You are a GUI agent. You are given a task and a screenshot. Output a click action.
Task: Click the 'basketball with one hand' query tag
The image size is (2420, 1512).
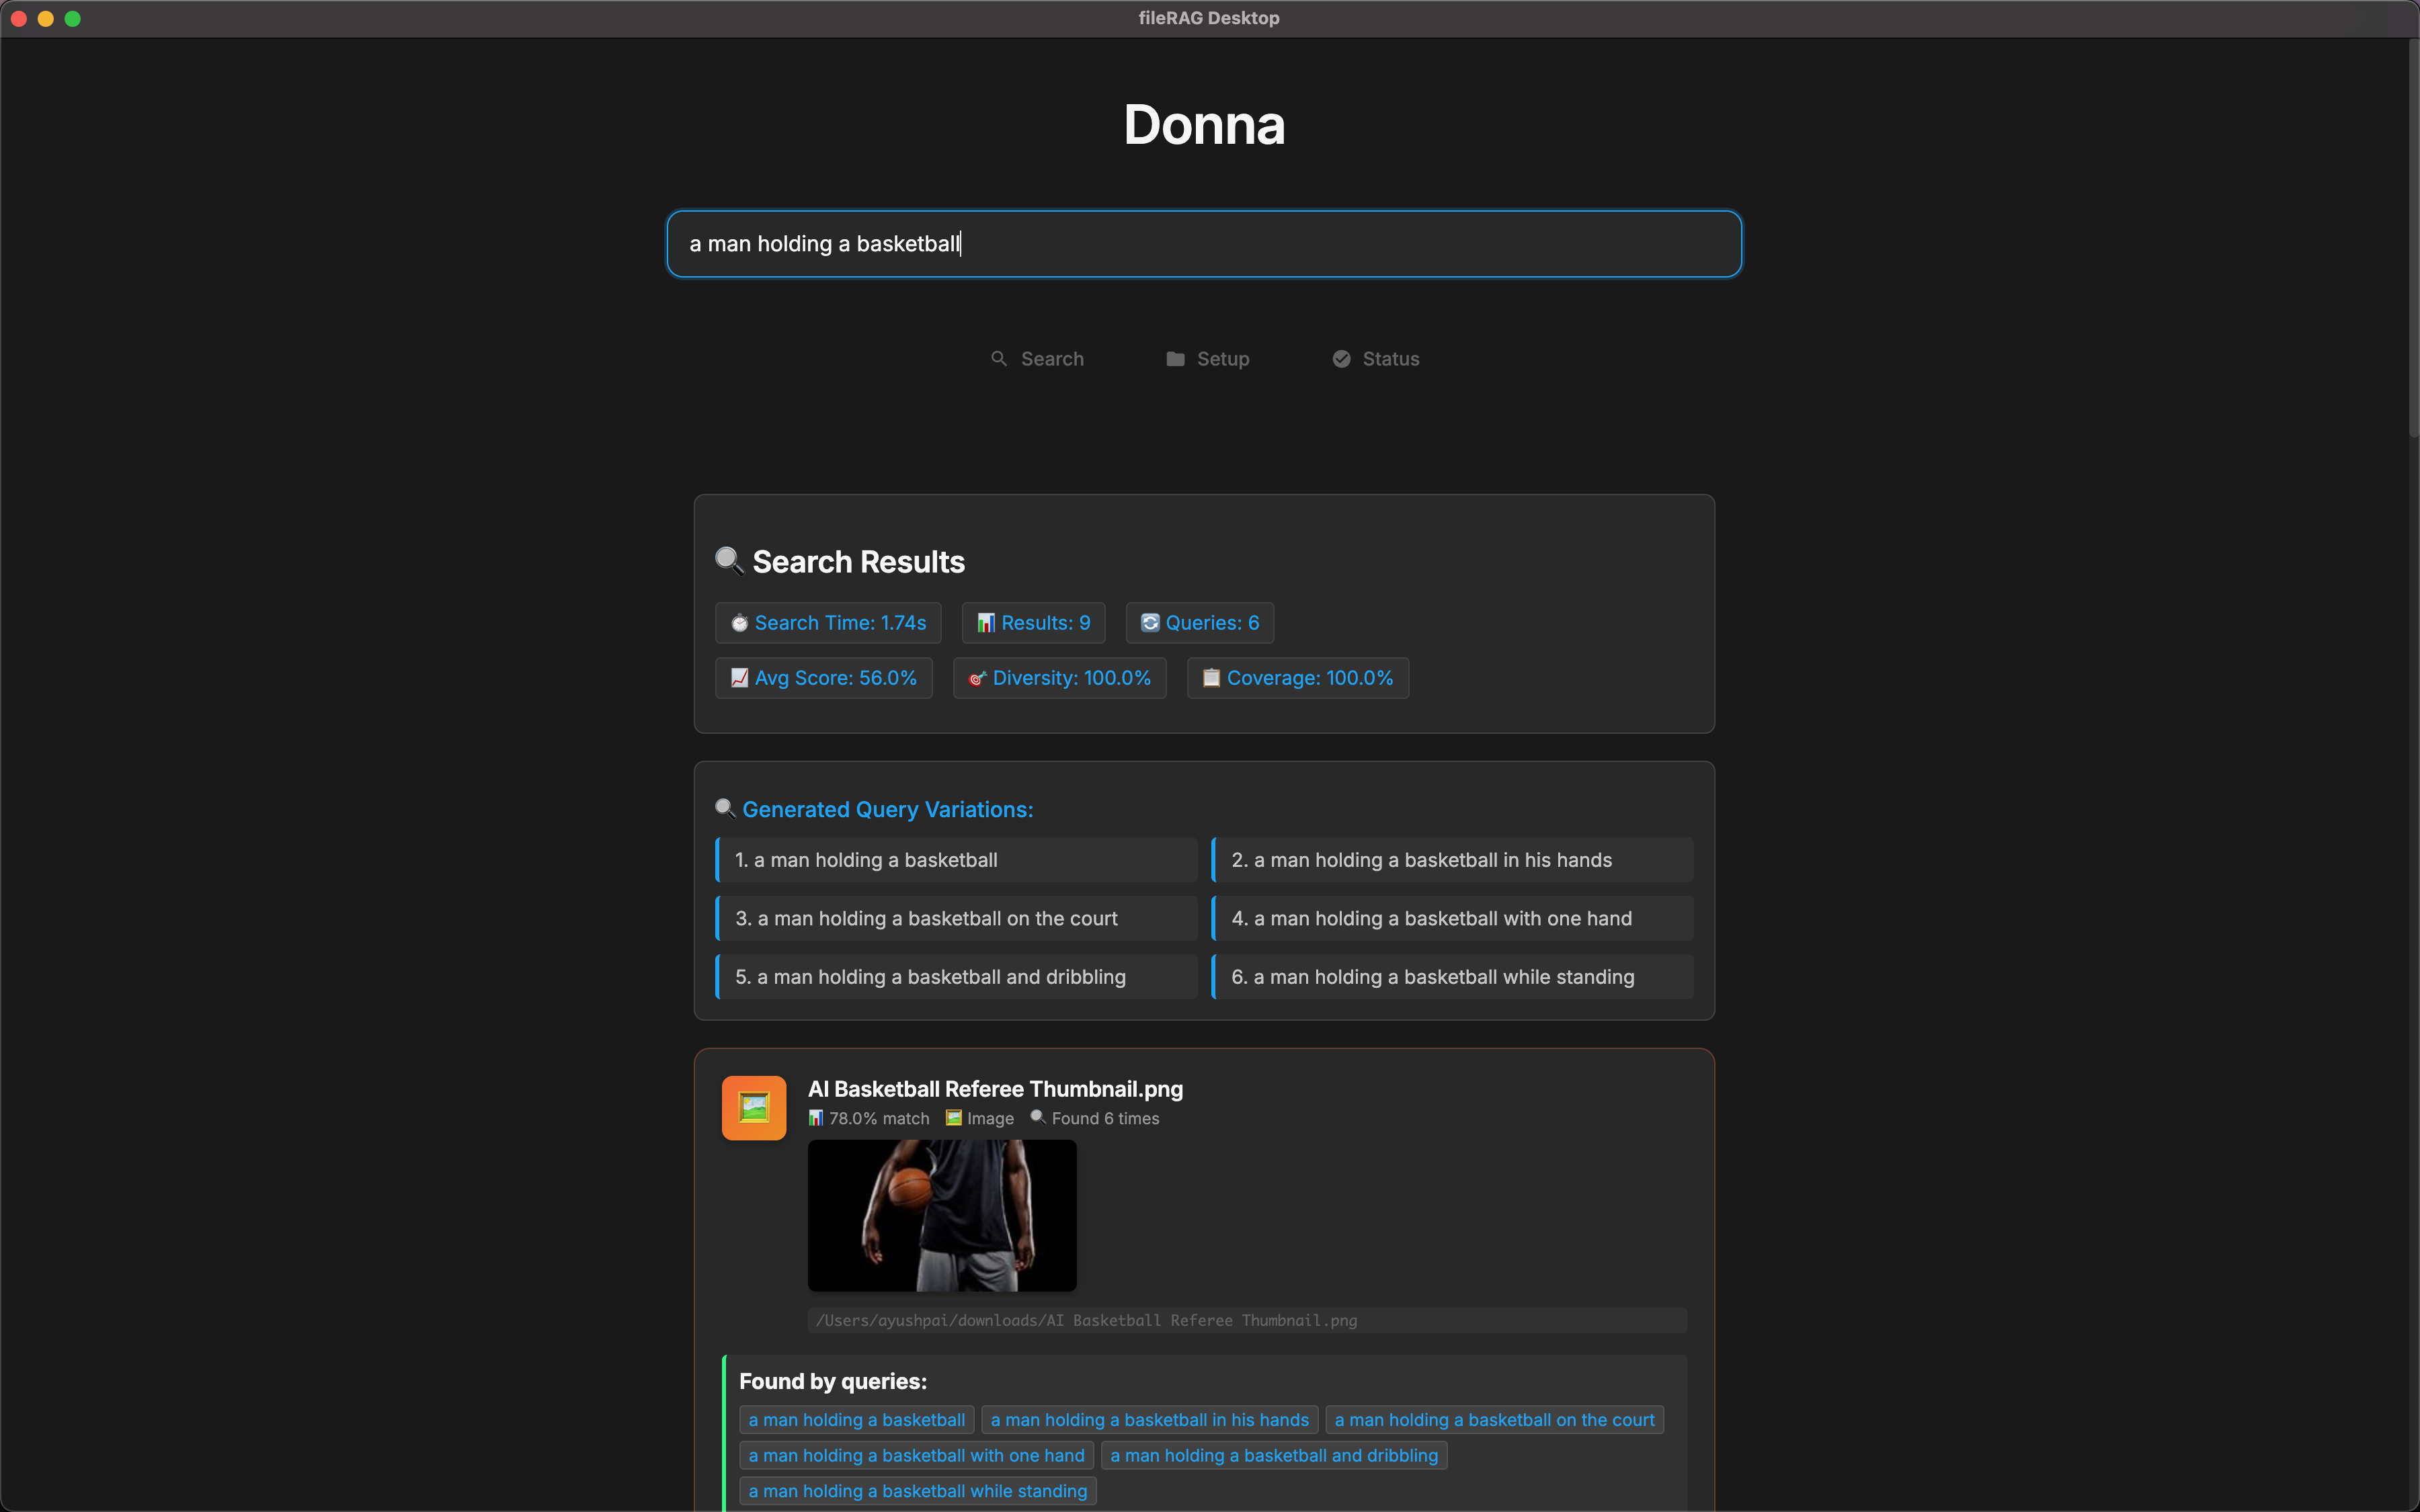(916, 1455)
